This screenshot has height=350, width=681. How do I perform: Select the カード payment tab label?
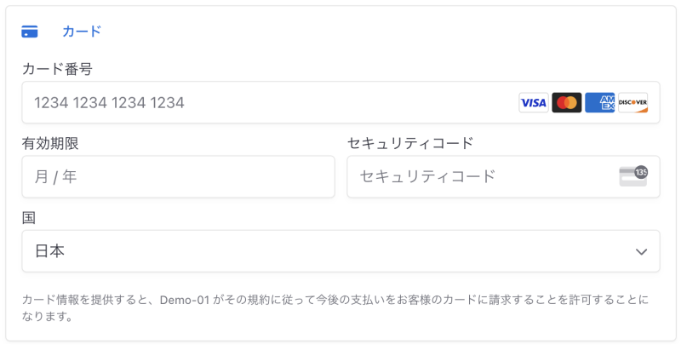tap(82, 32)
